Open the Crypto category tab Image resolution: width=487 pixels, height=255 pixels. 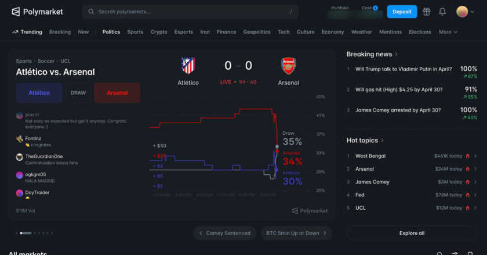coord(159,32)
